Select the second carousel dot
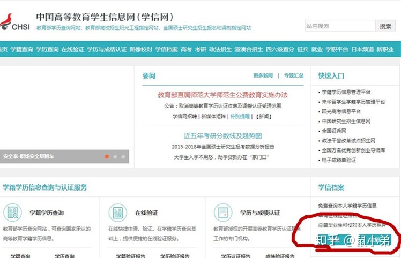 pyautogui.click(x=115, y=157)
